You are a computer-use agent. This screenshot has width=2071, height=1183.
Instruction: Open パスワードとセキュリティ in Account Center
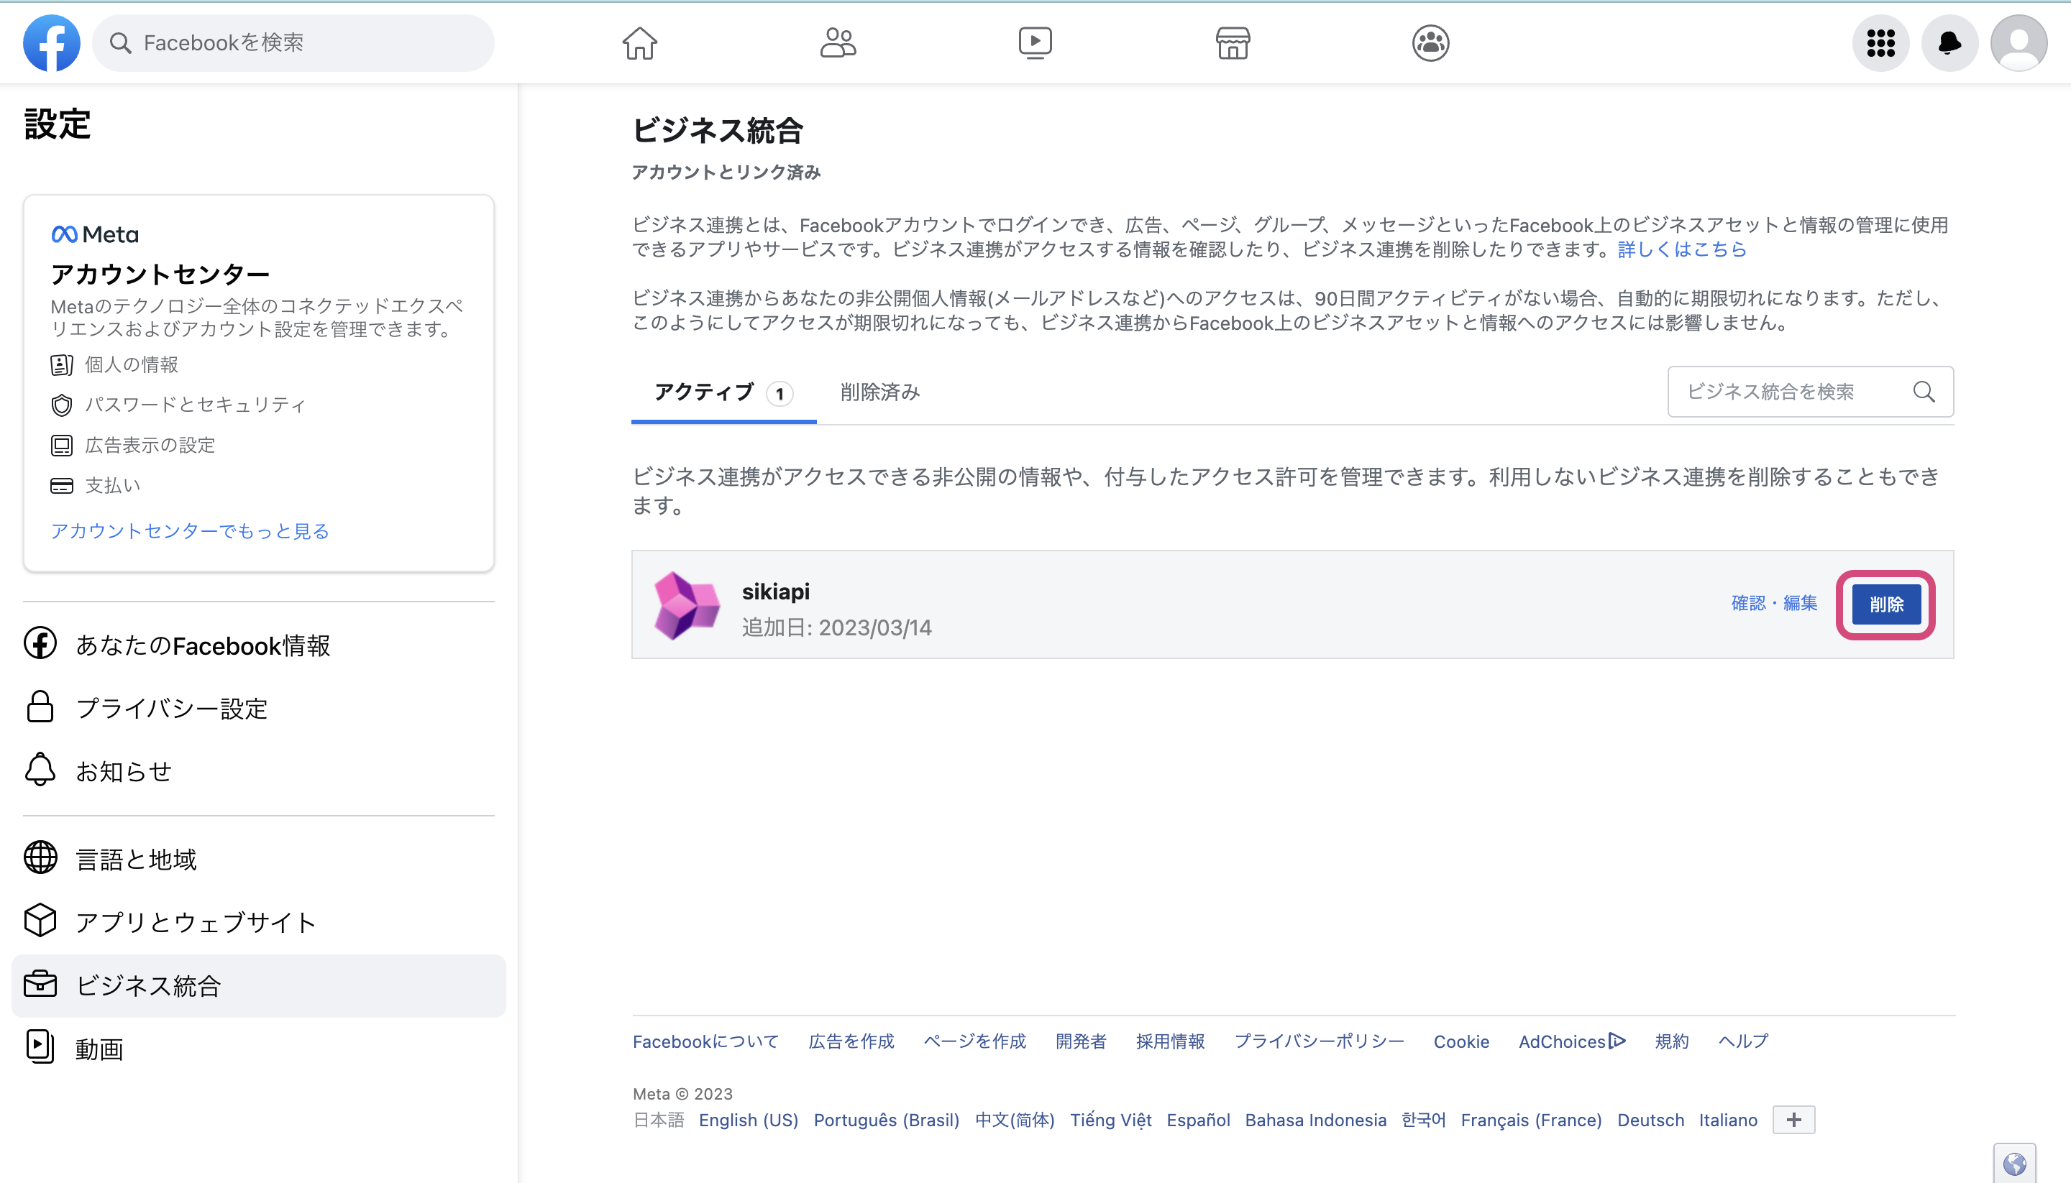pos(178,405)
